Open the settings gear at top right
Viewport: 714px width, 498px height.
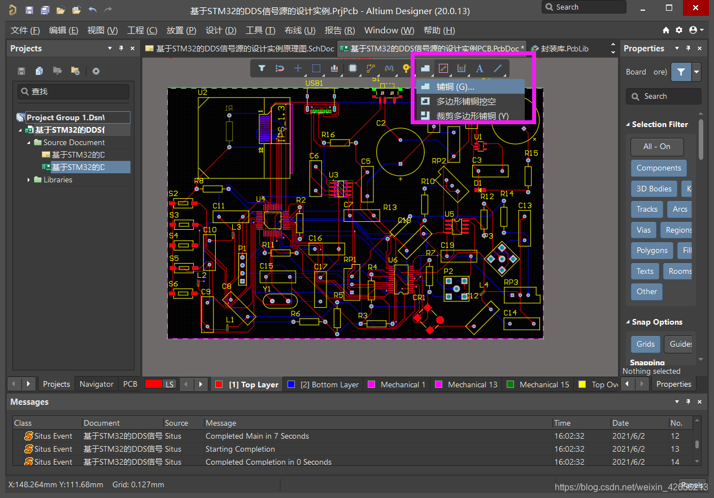tap(678, 30)
